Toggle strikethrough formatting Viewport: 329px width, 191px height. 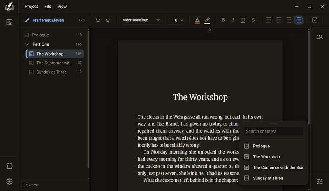coord(253,20)
